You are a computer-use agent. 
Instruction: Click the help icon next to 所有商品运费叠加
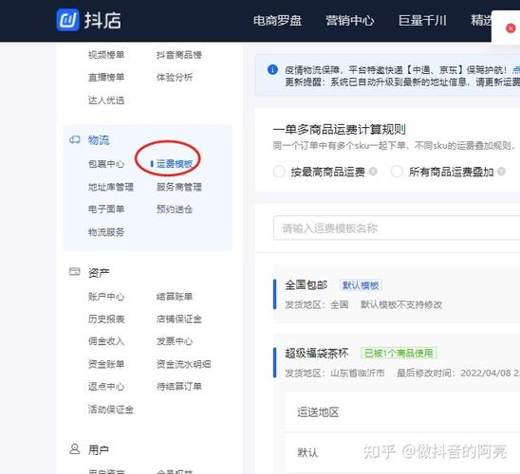[x=501, y=172]
